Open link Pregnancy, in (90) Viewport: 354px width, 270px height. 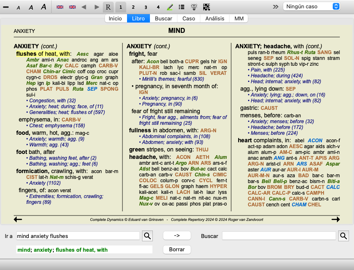coord(162,104)
